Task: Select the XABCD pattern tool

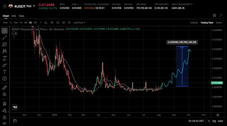Action: [x=4, y=51]
